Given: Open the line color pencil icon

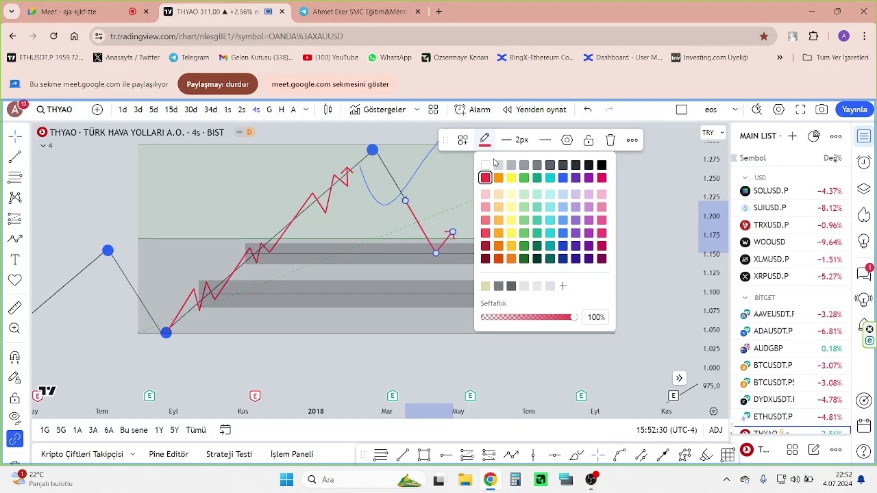Looking at the screenshot, I should point(484,140).
